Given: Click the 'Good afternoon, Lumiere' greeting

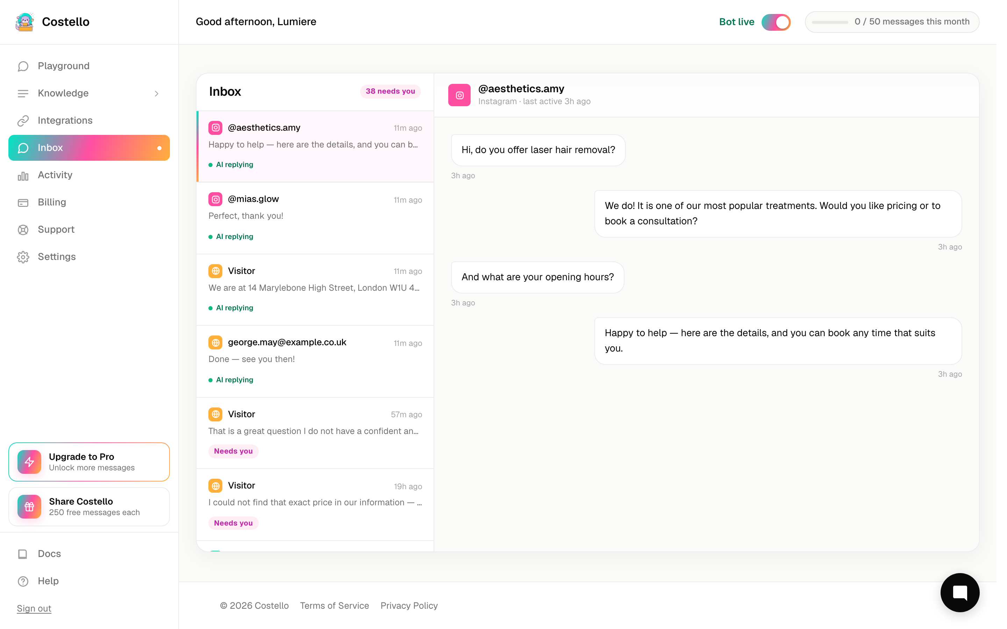Looking at the screenshot, I should (256, 22).
